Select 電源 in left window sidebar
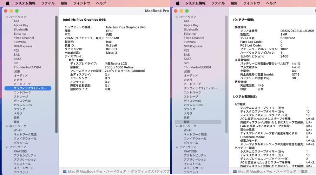 click(17, 122)
